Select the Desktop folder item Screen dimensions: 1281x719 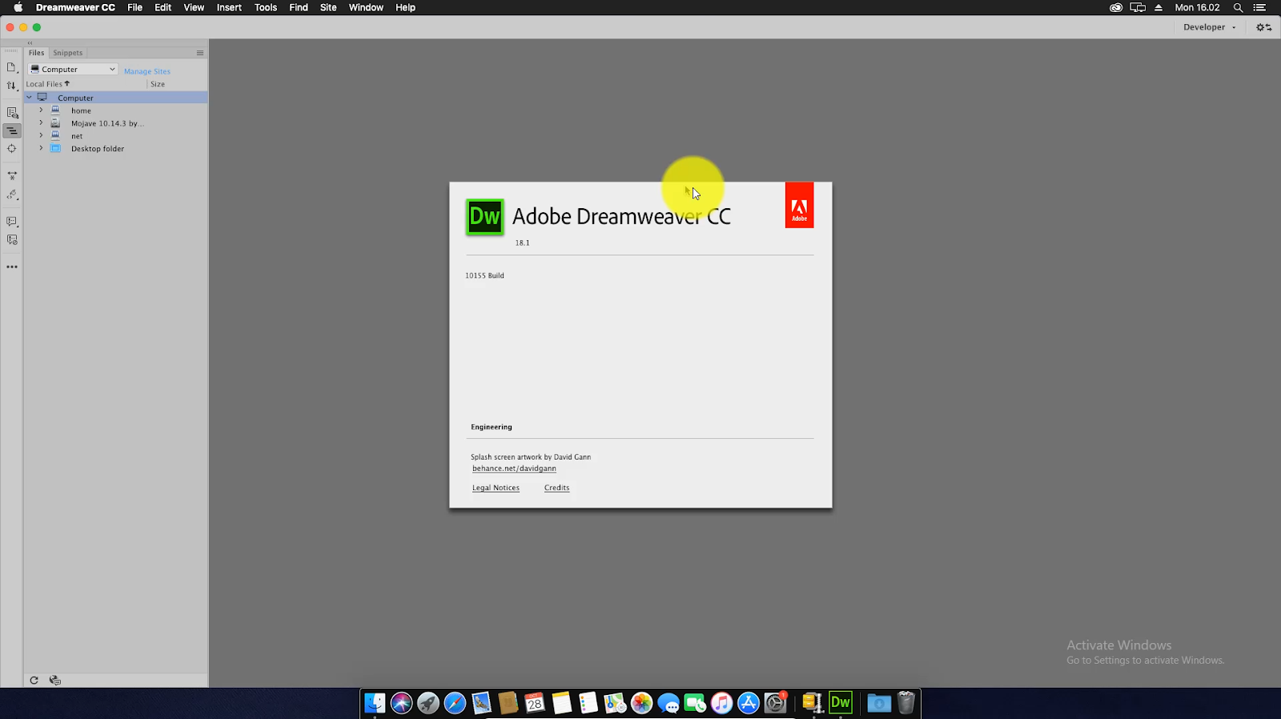tap(98, 149)
